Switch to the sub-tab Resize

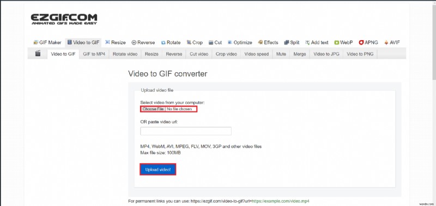(152, 54)
